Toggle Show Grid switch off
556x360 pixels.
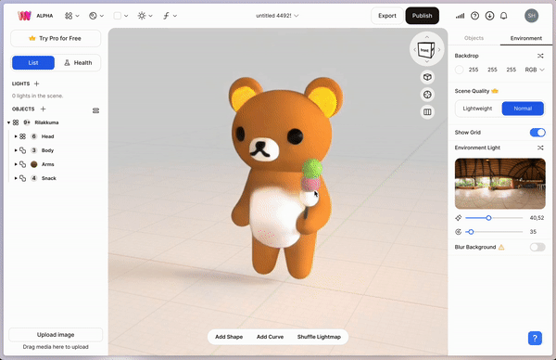[537, 133]
